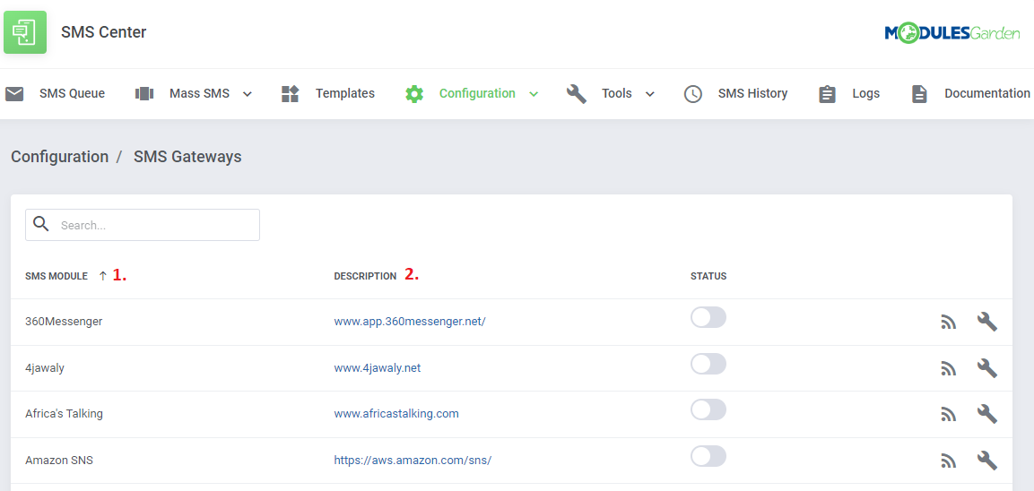Image resolution: width=1034 pixels, height=491 pixels.
Task: Open wrench settings for Amazon SNS
Action: point(987,460)
